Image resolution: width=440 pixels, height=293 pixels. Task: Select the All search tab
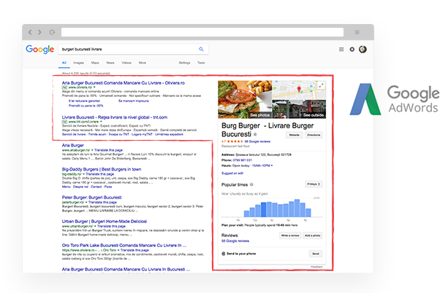[64, 63]
